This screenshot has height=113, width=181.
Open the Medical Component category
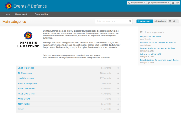tap(27, 83)
